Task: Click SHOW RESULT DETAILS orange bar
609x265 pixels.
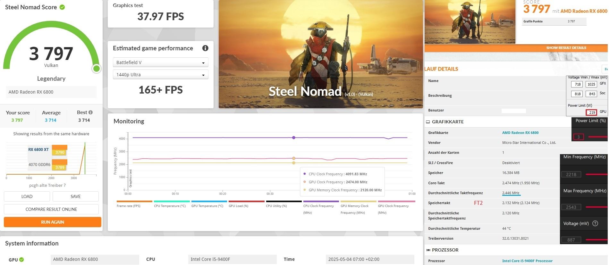Action: (516, 48)
